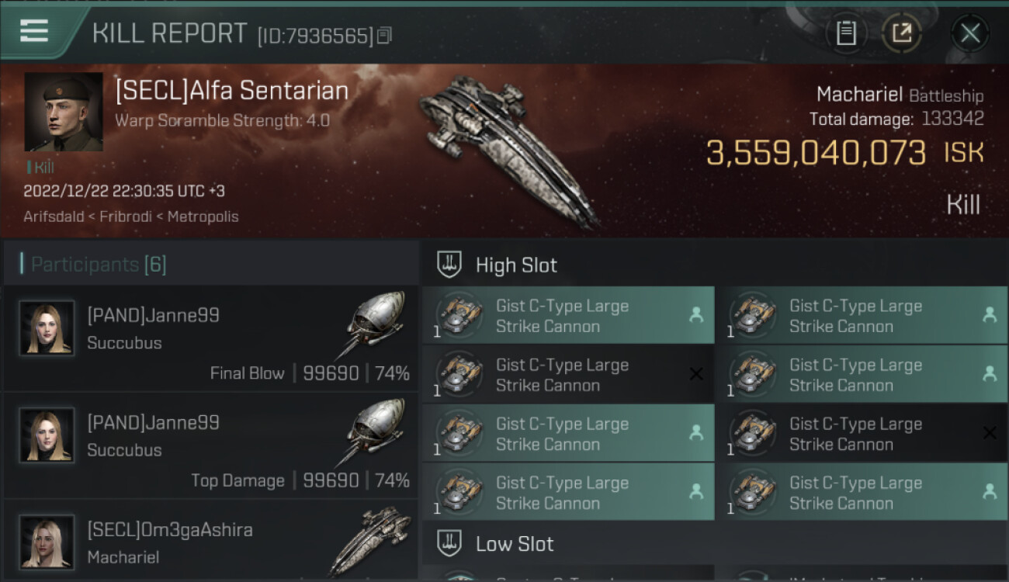The height and width of the screenshot is (582, 1009).
Task: Click the [SECL]Alfa Sentarian name
Action: pyautogui.click(x=231, y=91)
